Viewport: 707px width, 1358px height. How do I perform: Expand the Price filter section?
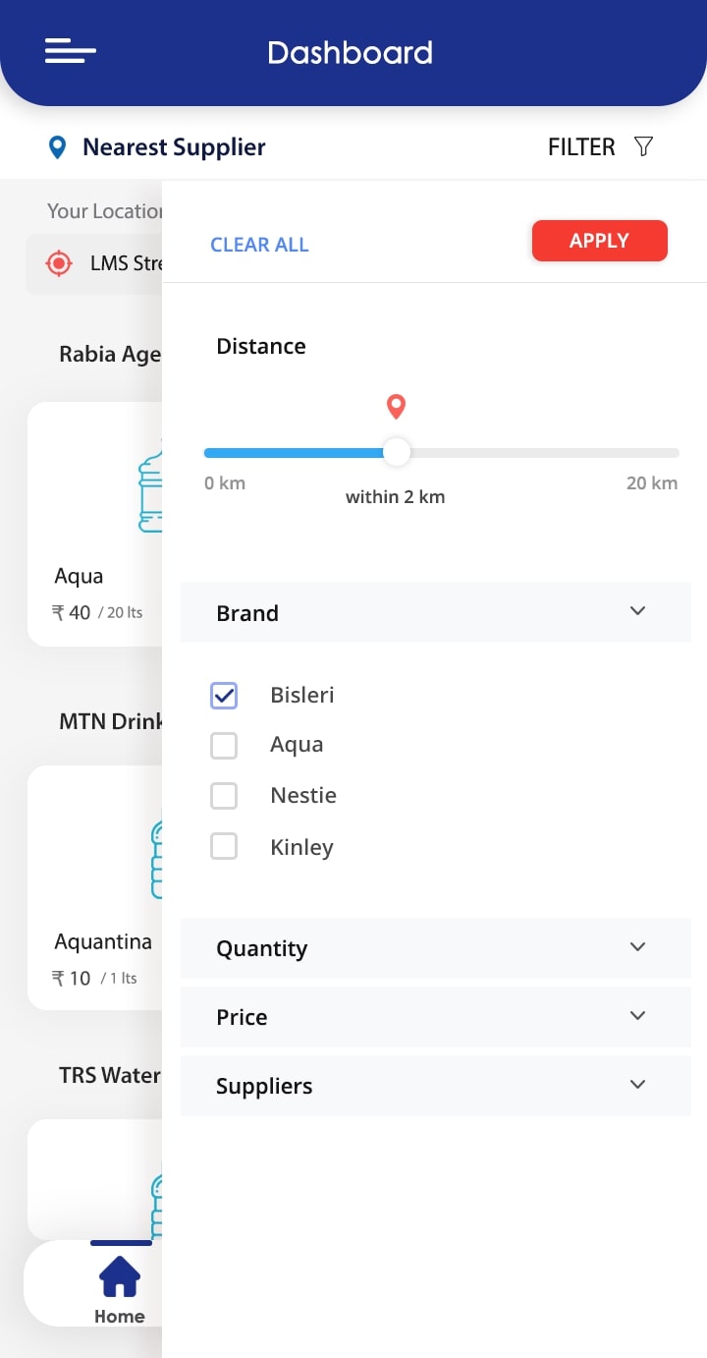point(637,1016)
